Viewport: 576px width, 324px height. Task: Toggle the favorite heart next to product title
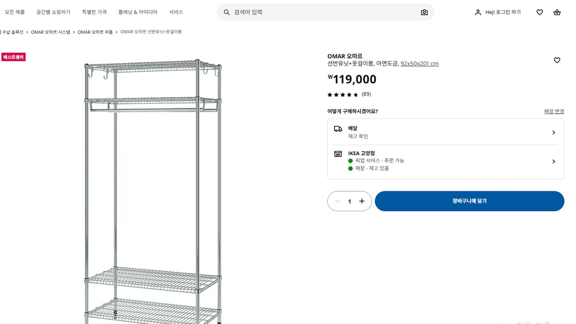point(557,60)
